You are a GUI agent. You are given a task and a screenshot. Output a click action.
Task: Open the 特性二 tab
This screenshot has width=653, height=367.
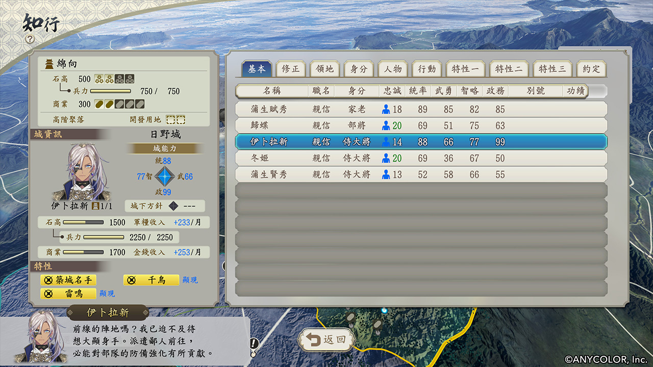pyautogui.click(x=509, y=69)
